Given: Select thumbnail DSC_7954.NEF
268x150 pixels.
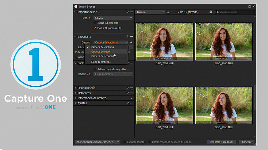Looking at the screenshot, I should point(165,105).
